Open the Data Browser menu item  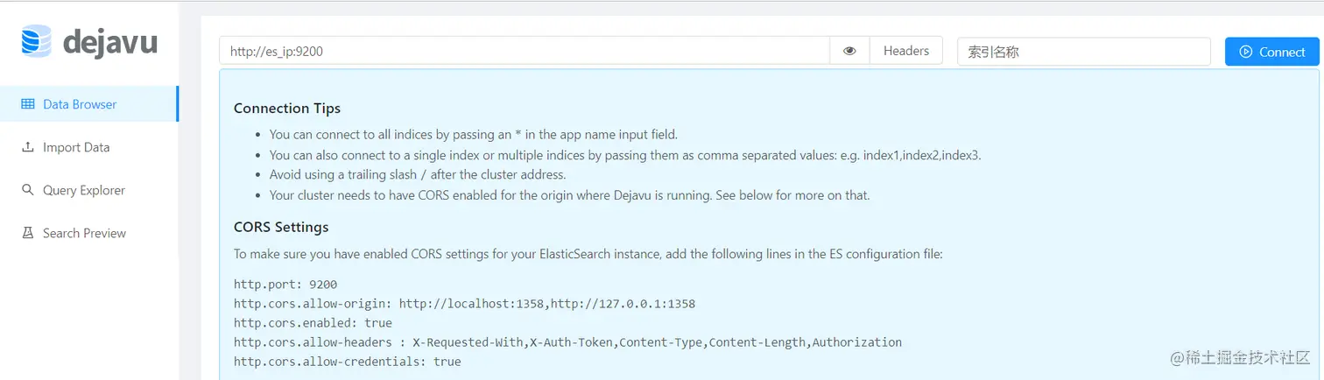point(89,104)
